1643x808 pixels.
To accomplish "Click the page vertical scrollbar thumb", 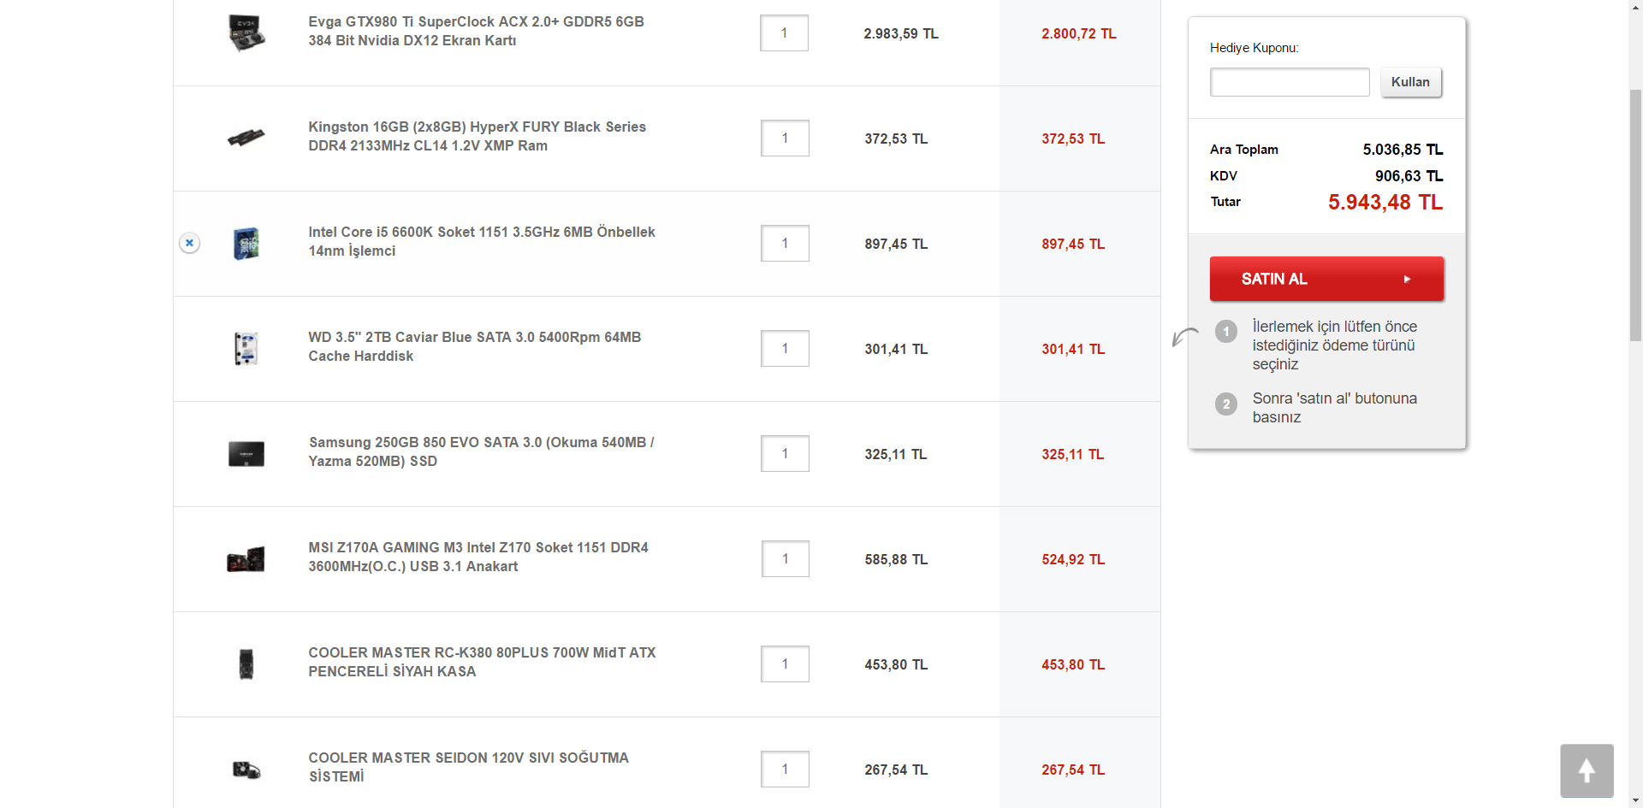I will click(x=1635, y=214).
